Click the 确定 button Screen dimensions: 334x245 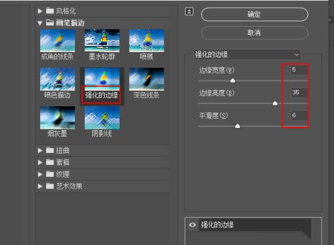(255, 15)
